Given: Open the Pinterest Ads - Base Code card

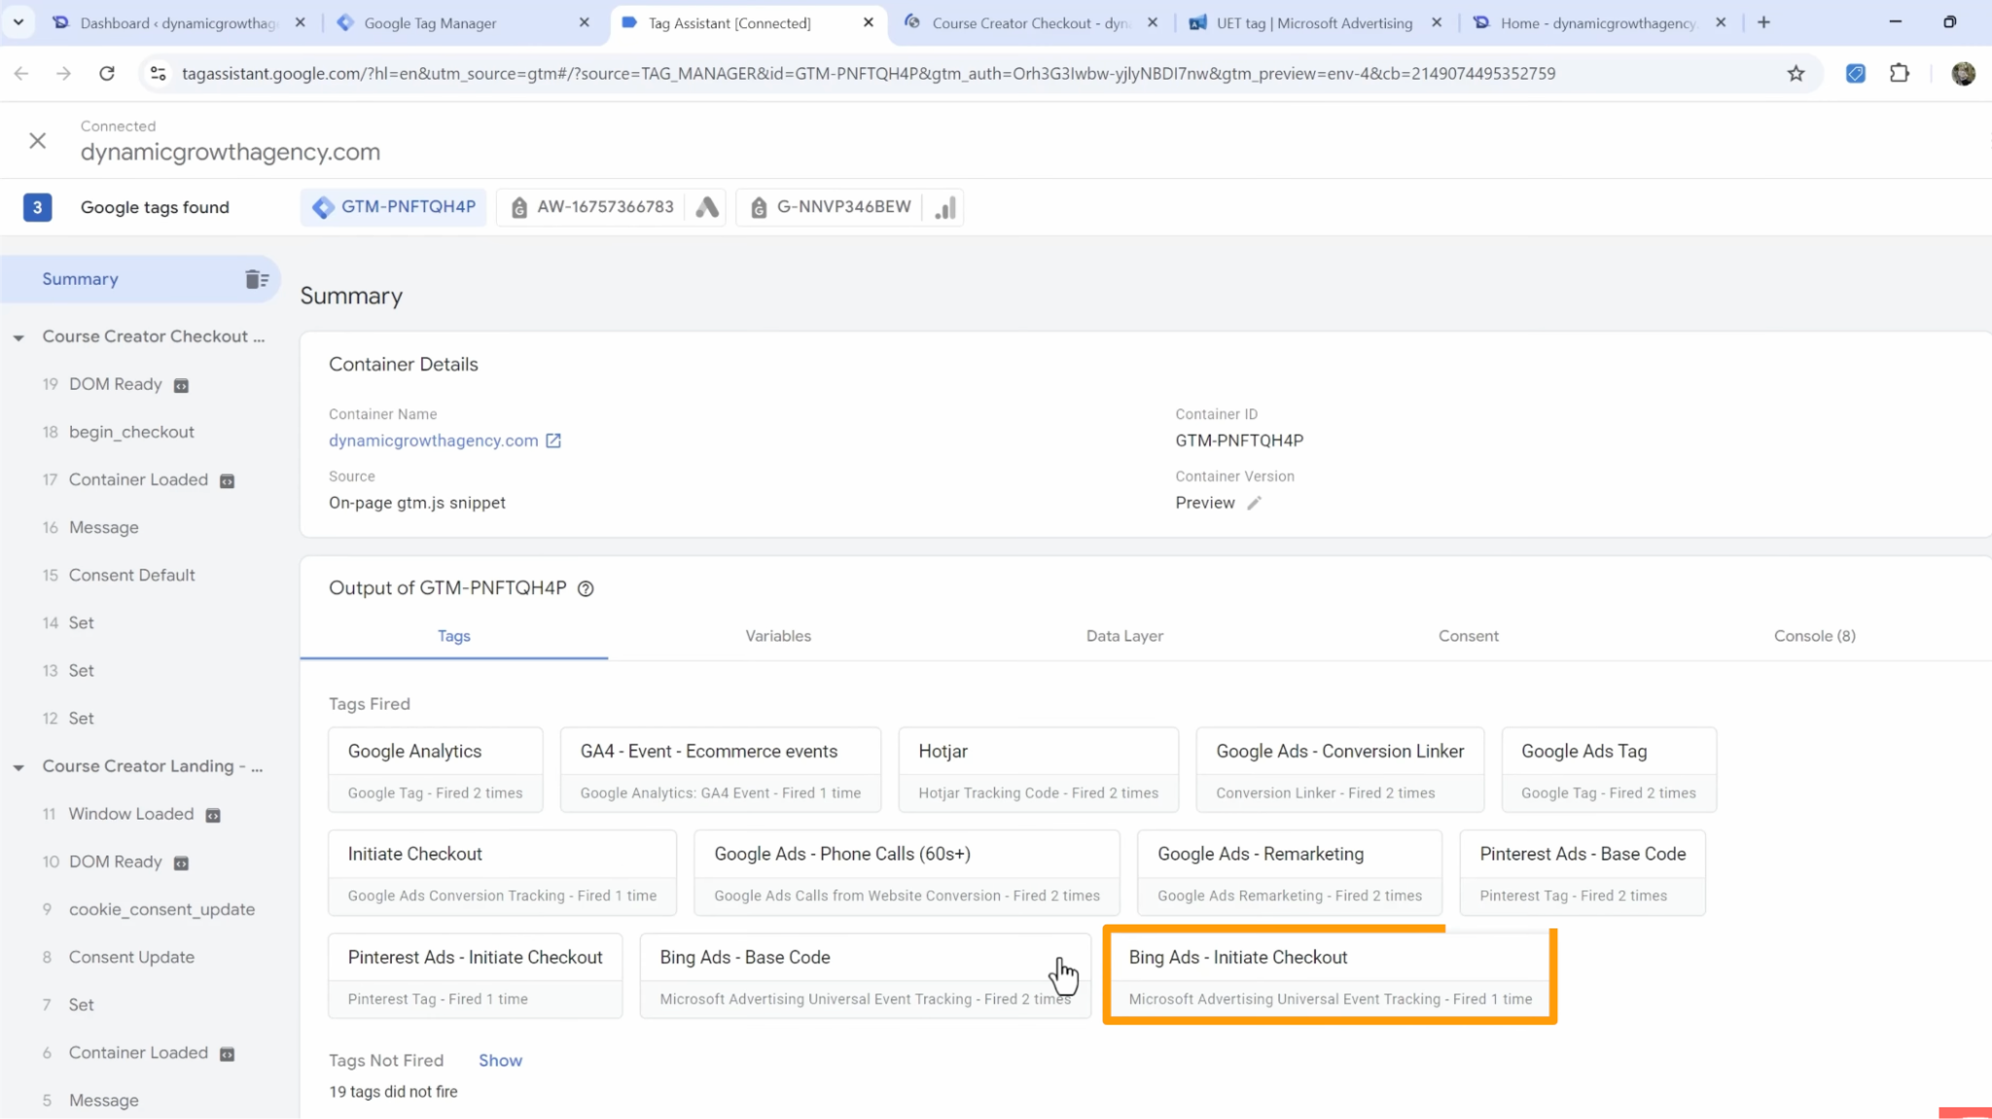Looking at the screenshot, I should (1583, 873).
